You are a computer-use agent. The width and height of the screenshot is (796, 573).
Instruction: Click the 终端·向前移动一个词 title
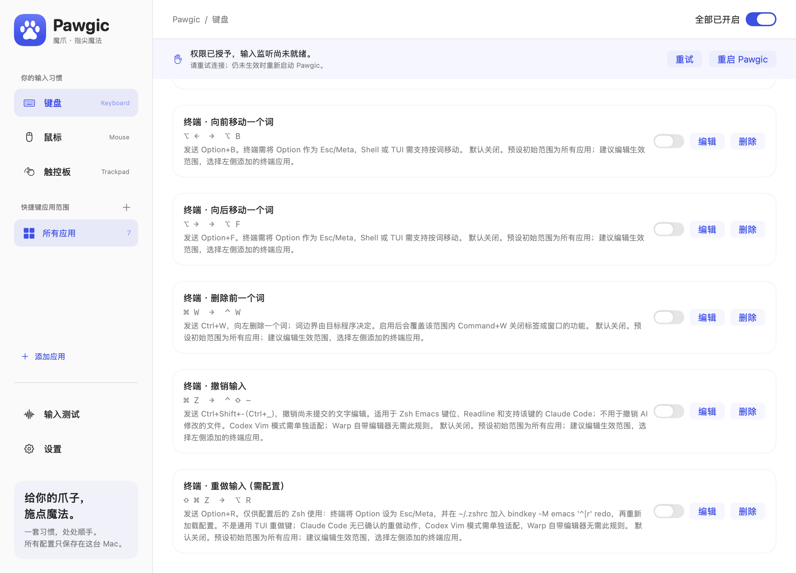point(228,122)
